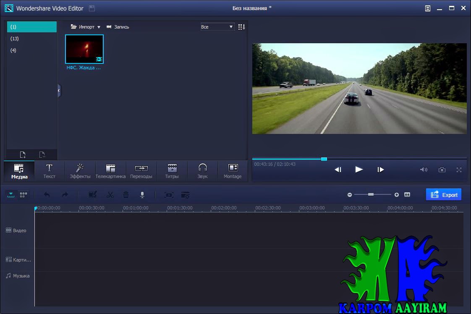Enter fullscreen preview mode
Viewport: 471px width, 314px height.
459,170
